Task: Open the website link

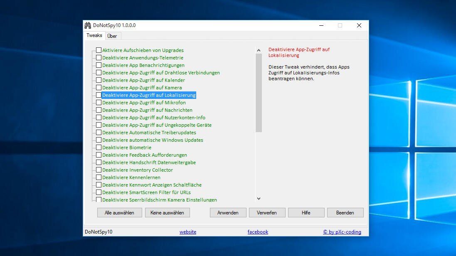Action: [188, 232]
